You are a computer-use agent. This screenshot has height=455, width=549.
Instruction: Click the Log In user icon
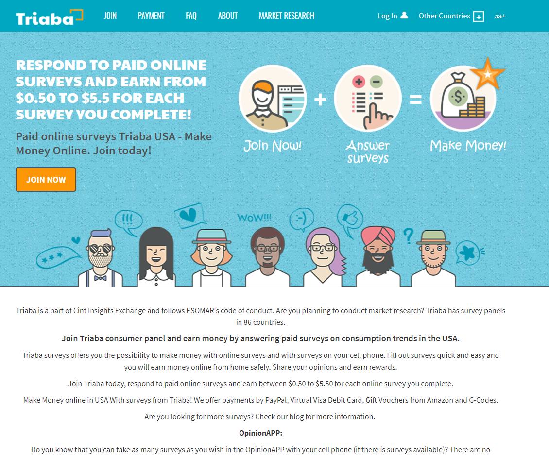tap(404, 16)
